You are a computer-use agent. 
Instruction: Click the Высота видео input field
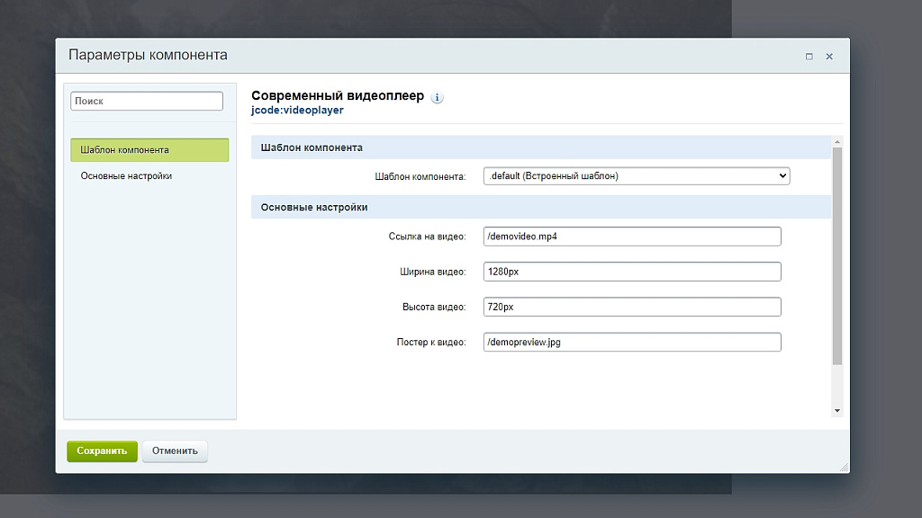tap(632, 307)
